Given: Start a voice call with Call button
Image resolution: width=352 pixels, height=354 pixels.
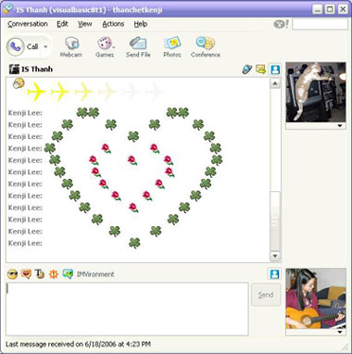Looking at the screenshot, I should pyautogui.click(x=22, y=47).
